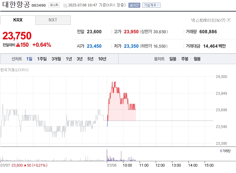
Task: Click the clock icon beside the timestamp
Action: tap(65, 6)
